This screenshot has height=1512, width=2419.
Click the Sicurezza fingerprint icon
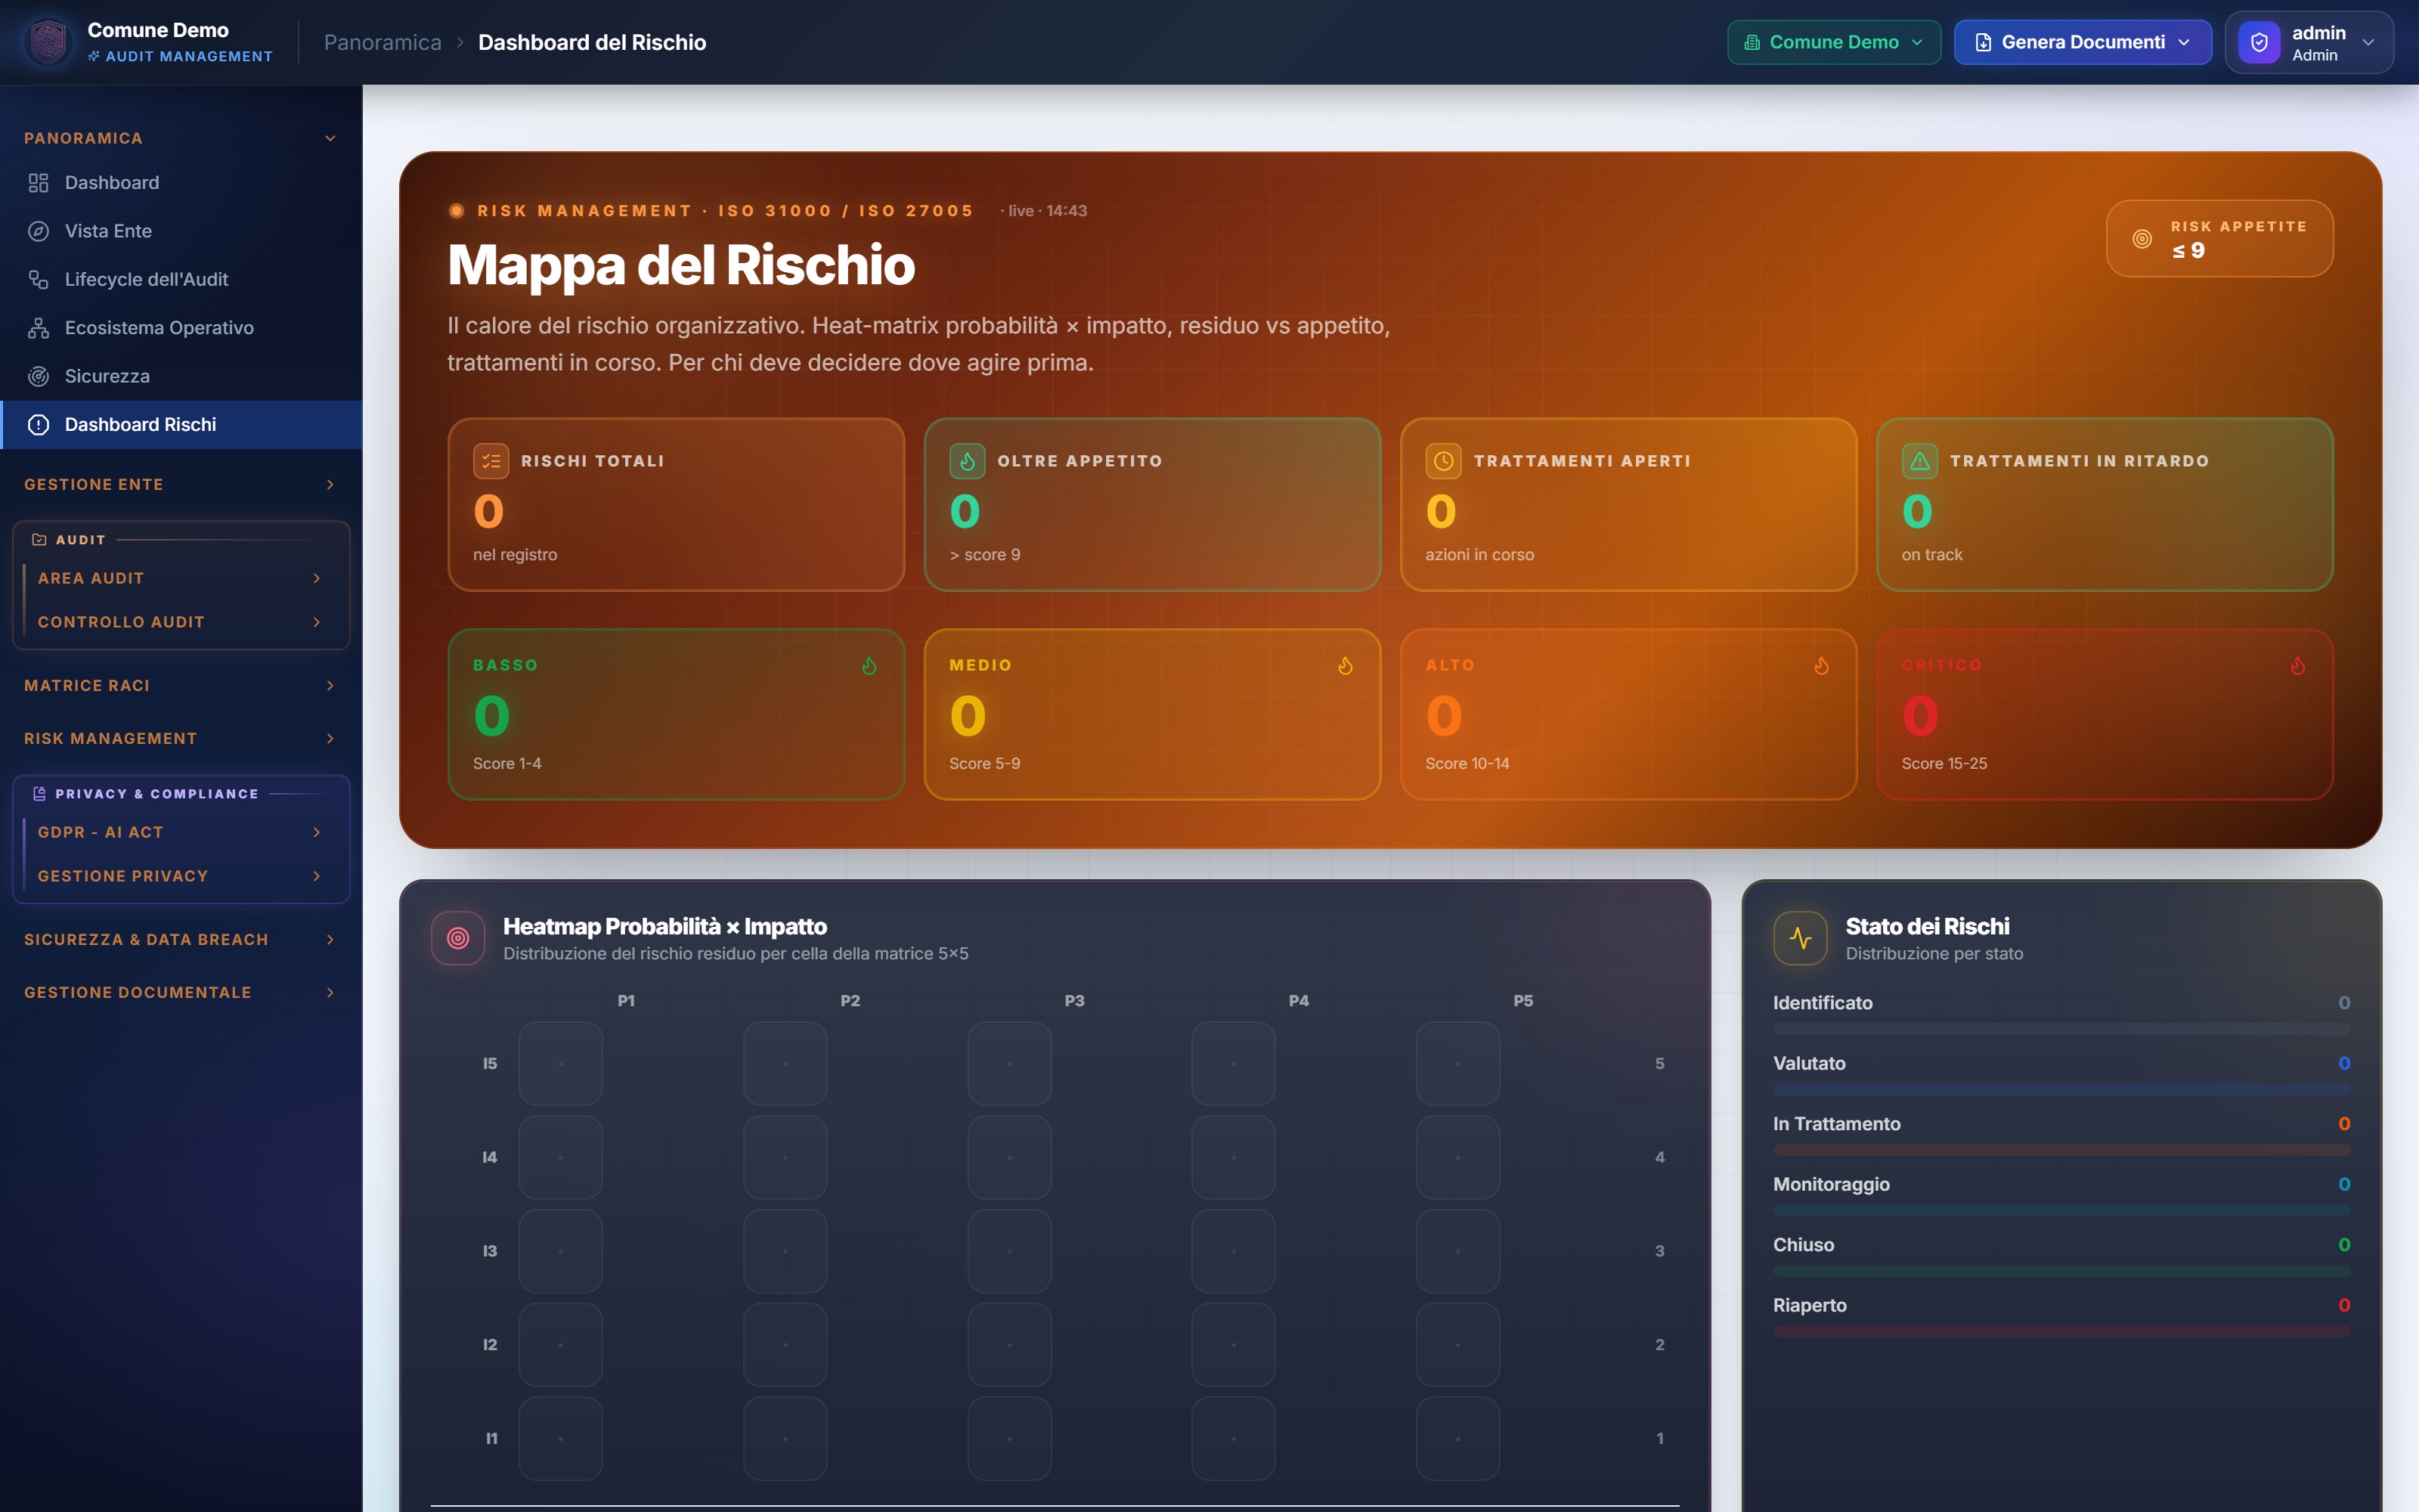[38, 376]
